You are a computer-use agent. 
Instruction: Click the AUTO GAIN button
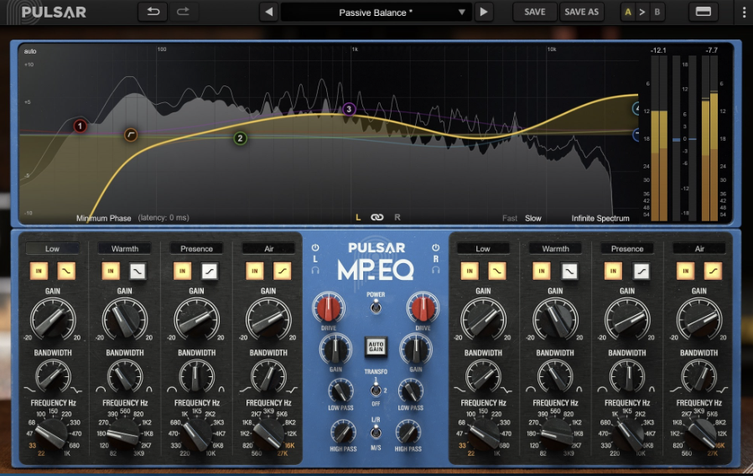[x=376, y=346]
